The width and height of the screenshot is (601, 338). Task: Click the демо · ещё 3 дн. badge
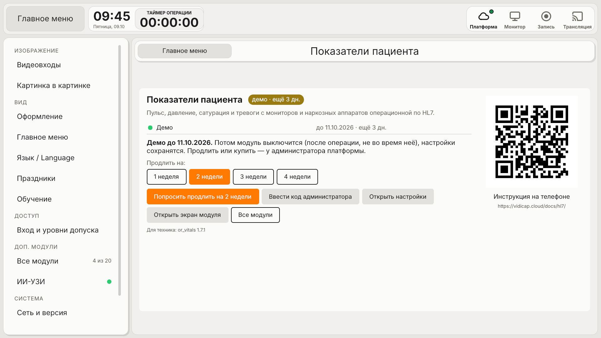coord(276,100)
